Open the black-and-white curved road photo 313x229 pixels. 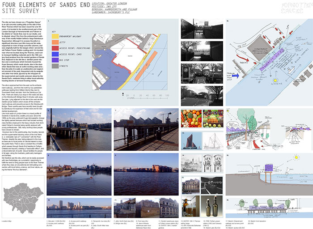coord(202,96)
